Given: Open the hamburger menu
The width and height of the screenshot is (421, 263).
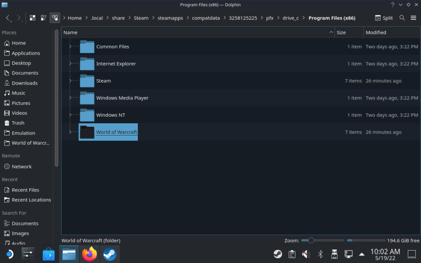Looking at the screenshot, I should tap(414, 18).
